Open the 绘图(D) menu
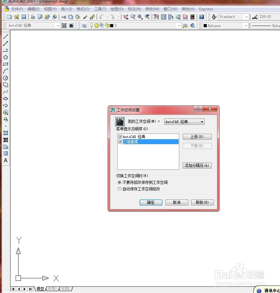280x293 pixels. (117, 9)
